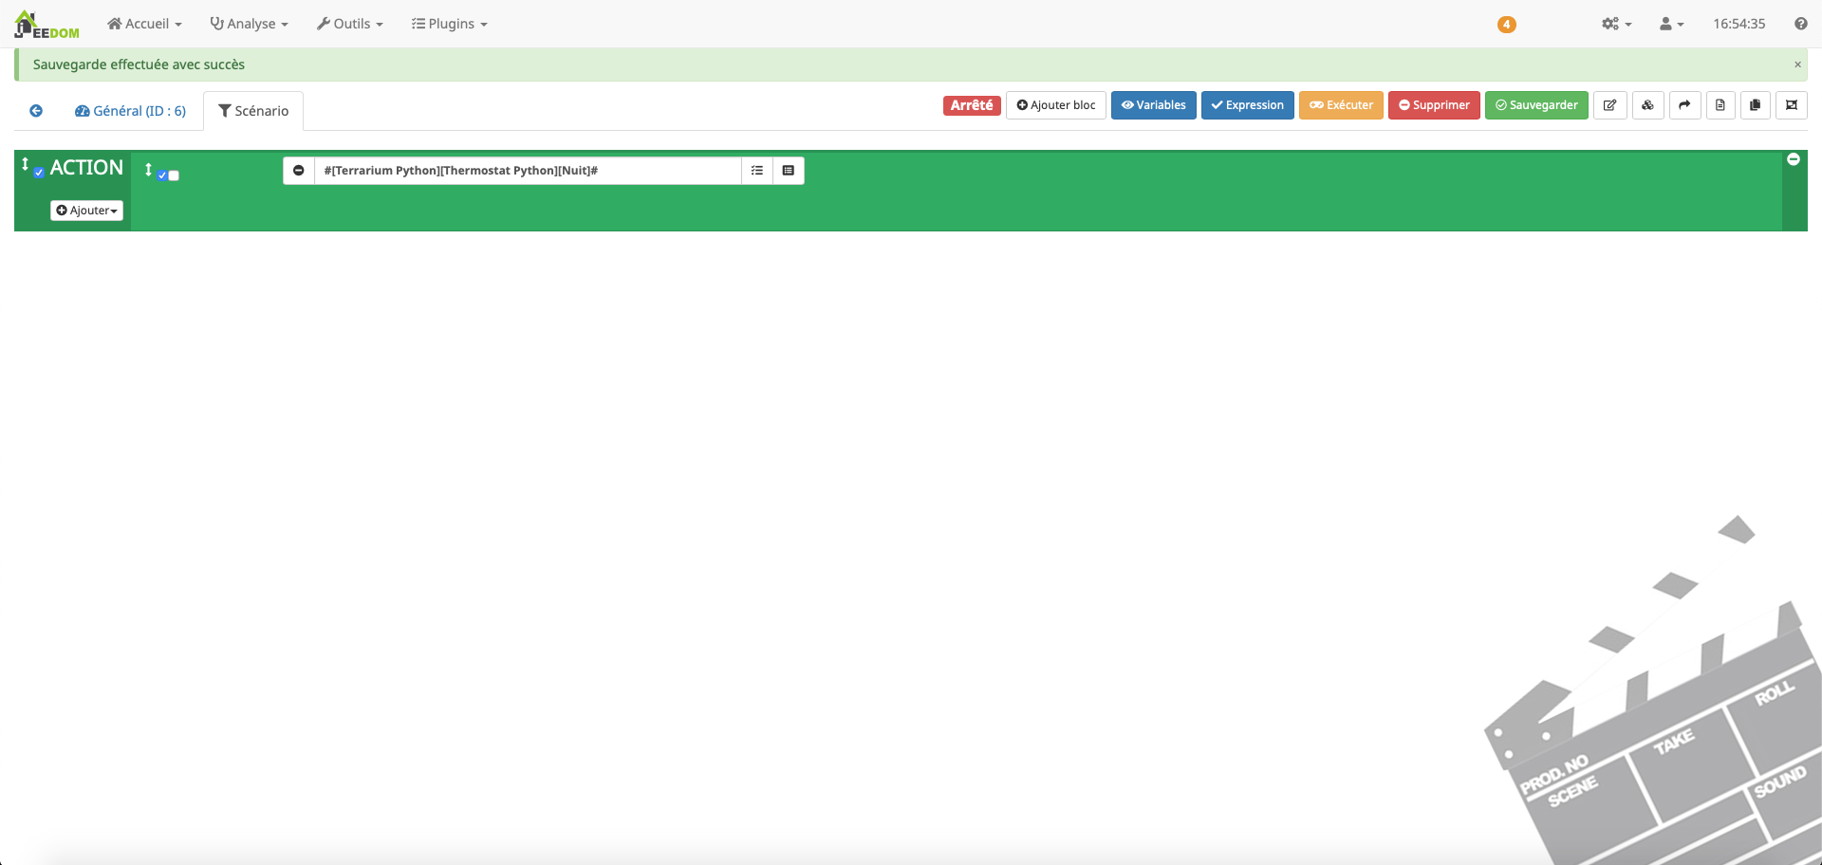Open the log document icon button
This screenshot has height=865, width=1822.
pyautogui.click(x=1720, y=105)
